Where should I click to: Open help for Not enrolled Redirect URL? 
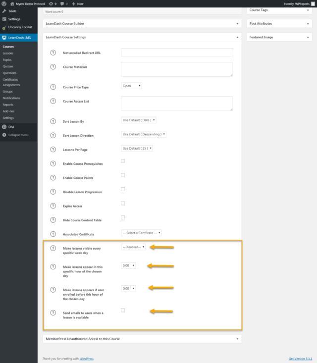point(53,53)
